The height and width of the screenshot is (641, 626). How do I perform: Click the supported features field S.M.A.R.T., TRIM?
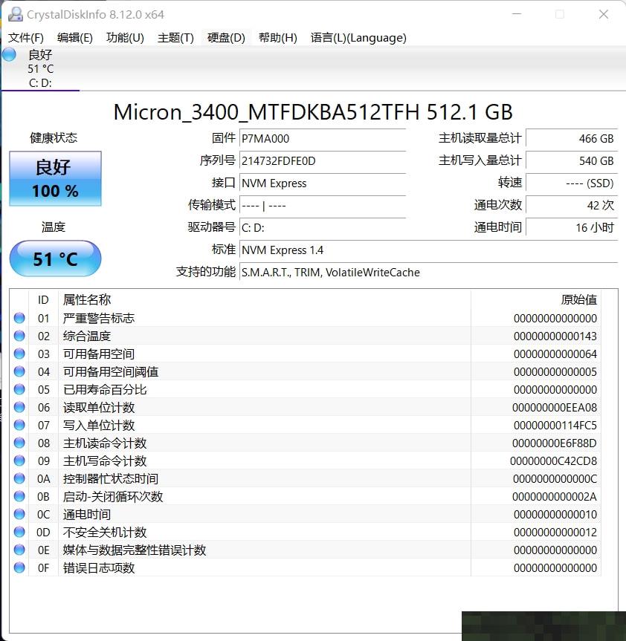pyautogui.click(x=428, y=272)
